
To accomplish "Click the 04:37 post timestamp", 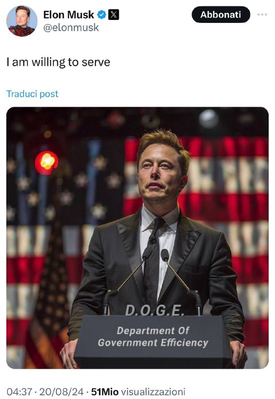I will click(19, 392).
